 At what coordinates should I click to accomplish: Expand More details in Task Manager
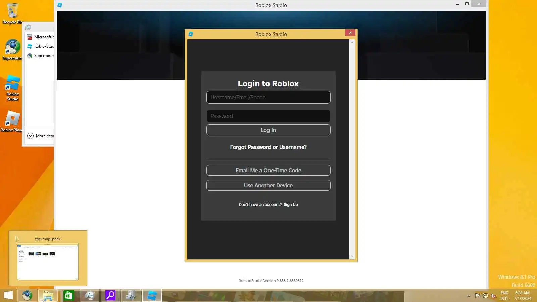(41, 136)
